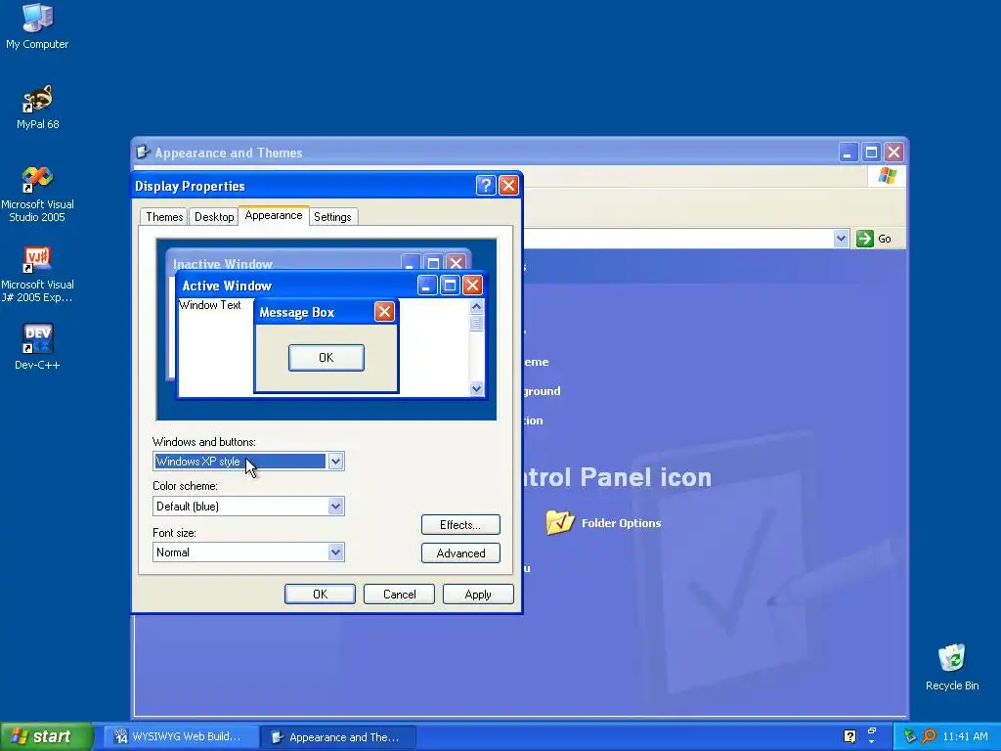Click the Folder Options icon in Control Panel
The image size is (1001, 751).
click(560, 522)
